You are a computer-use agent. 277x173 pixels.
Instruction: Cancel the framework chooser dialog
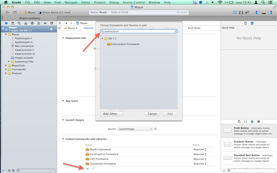click(152, 114)
